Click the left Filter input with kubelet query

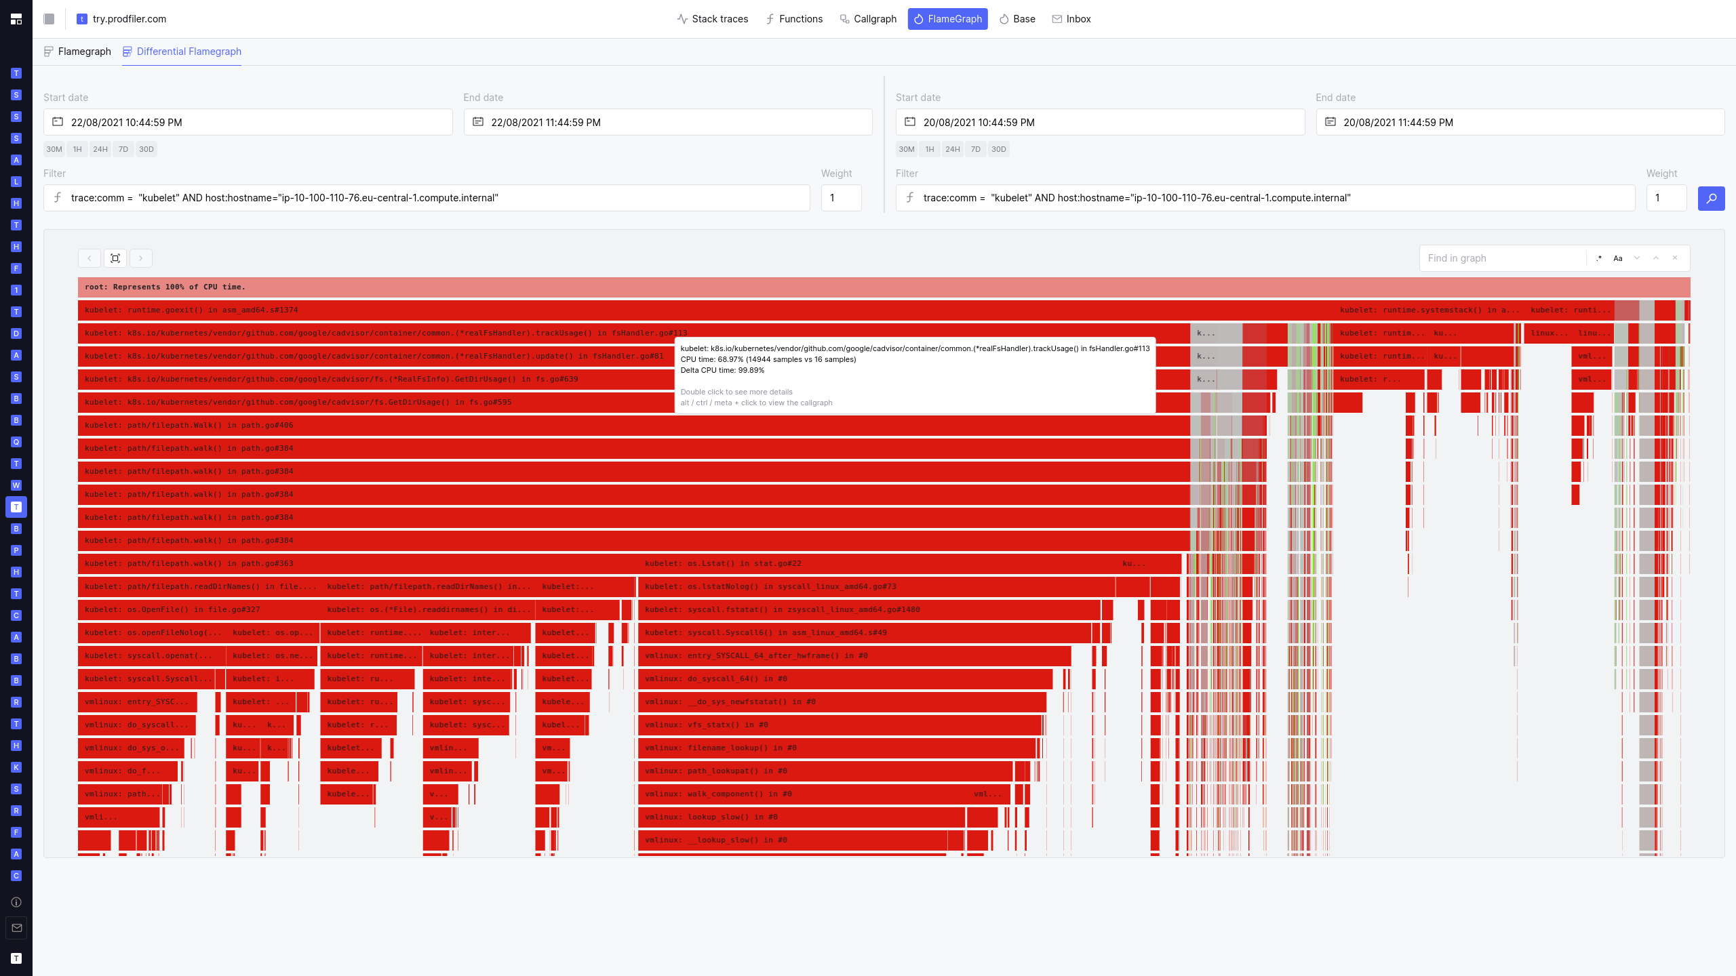click(x=427, y=198)
